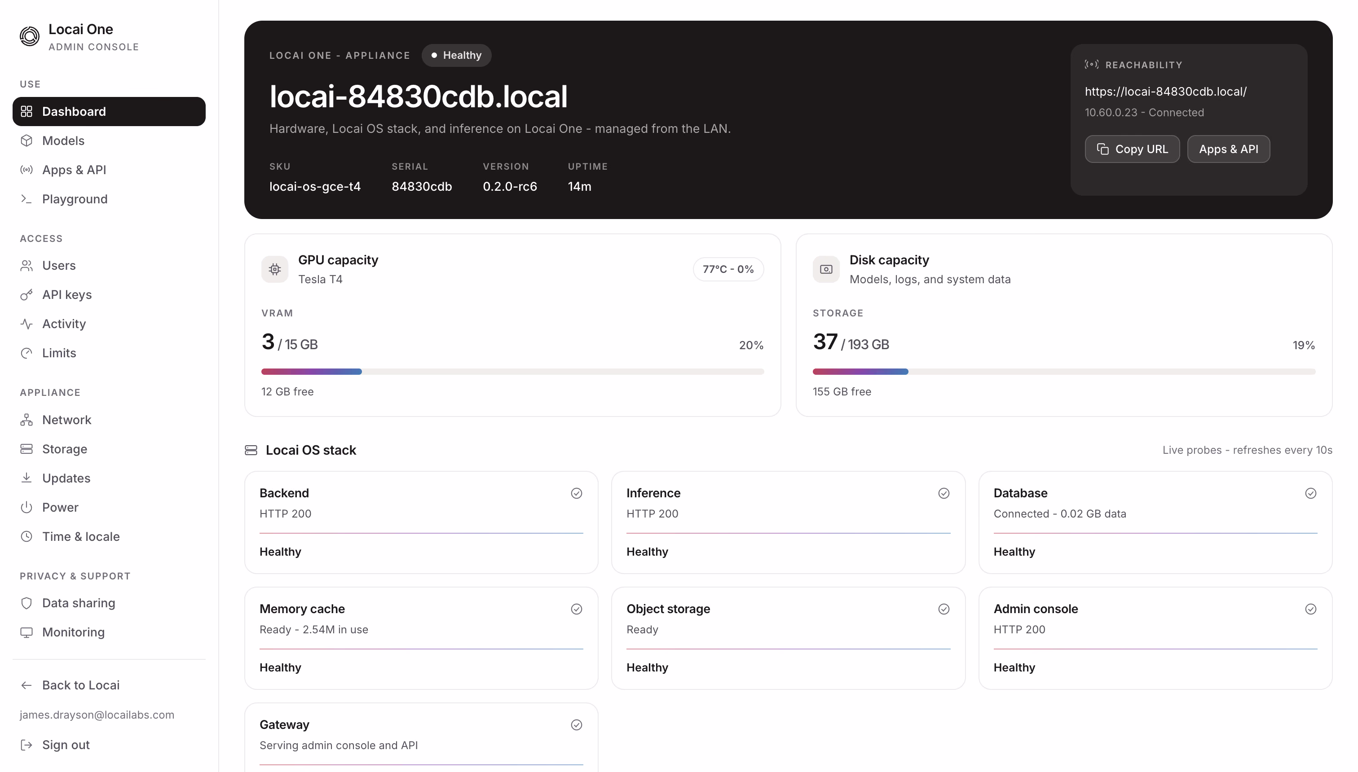
Task: Click the API keys key icon
Action: point(26,294)
